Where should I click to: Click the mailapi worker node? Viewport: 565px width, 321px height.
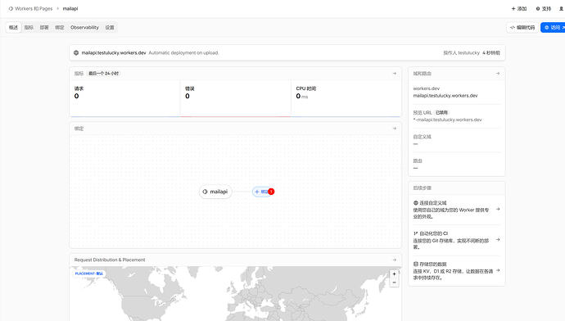click(x=215, y=192)
